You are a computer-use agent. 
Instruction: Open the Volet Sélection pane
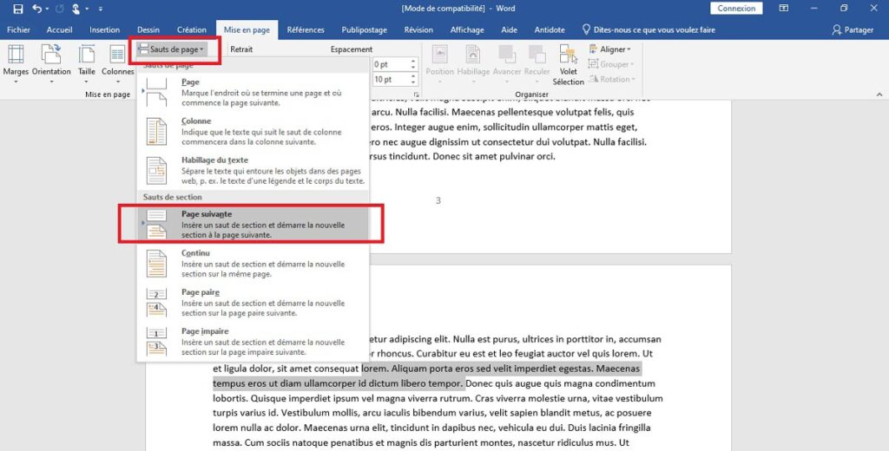(x=569, y=65)
